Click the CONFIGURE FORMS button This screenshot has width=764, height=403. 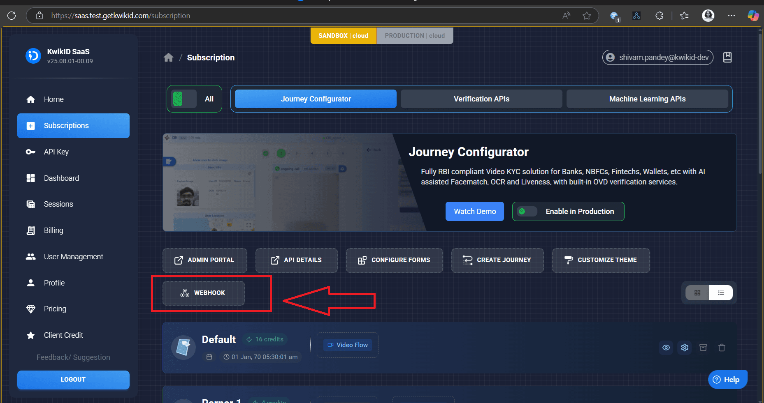(394, 260)
